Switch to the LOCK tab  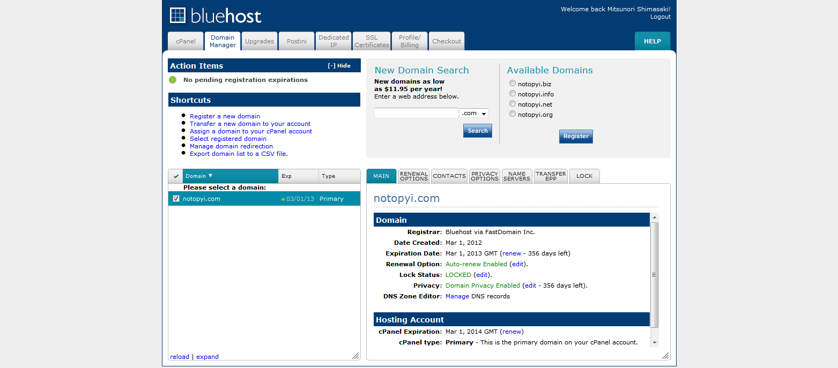pos(584,176)
